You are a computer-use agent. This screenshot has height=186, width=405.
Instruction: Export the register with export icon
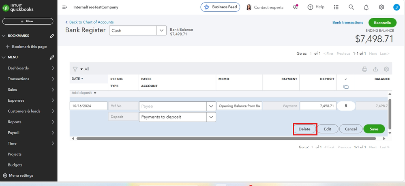point(375,69)
